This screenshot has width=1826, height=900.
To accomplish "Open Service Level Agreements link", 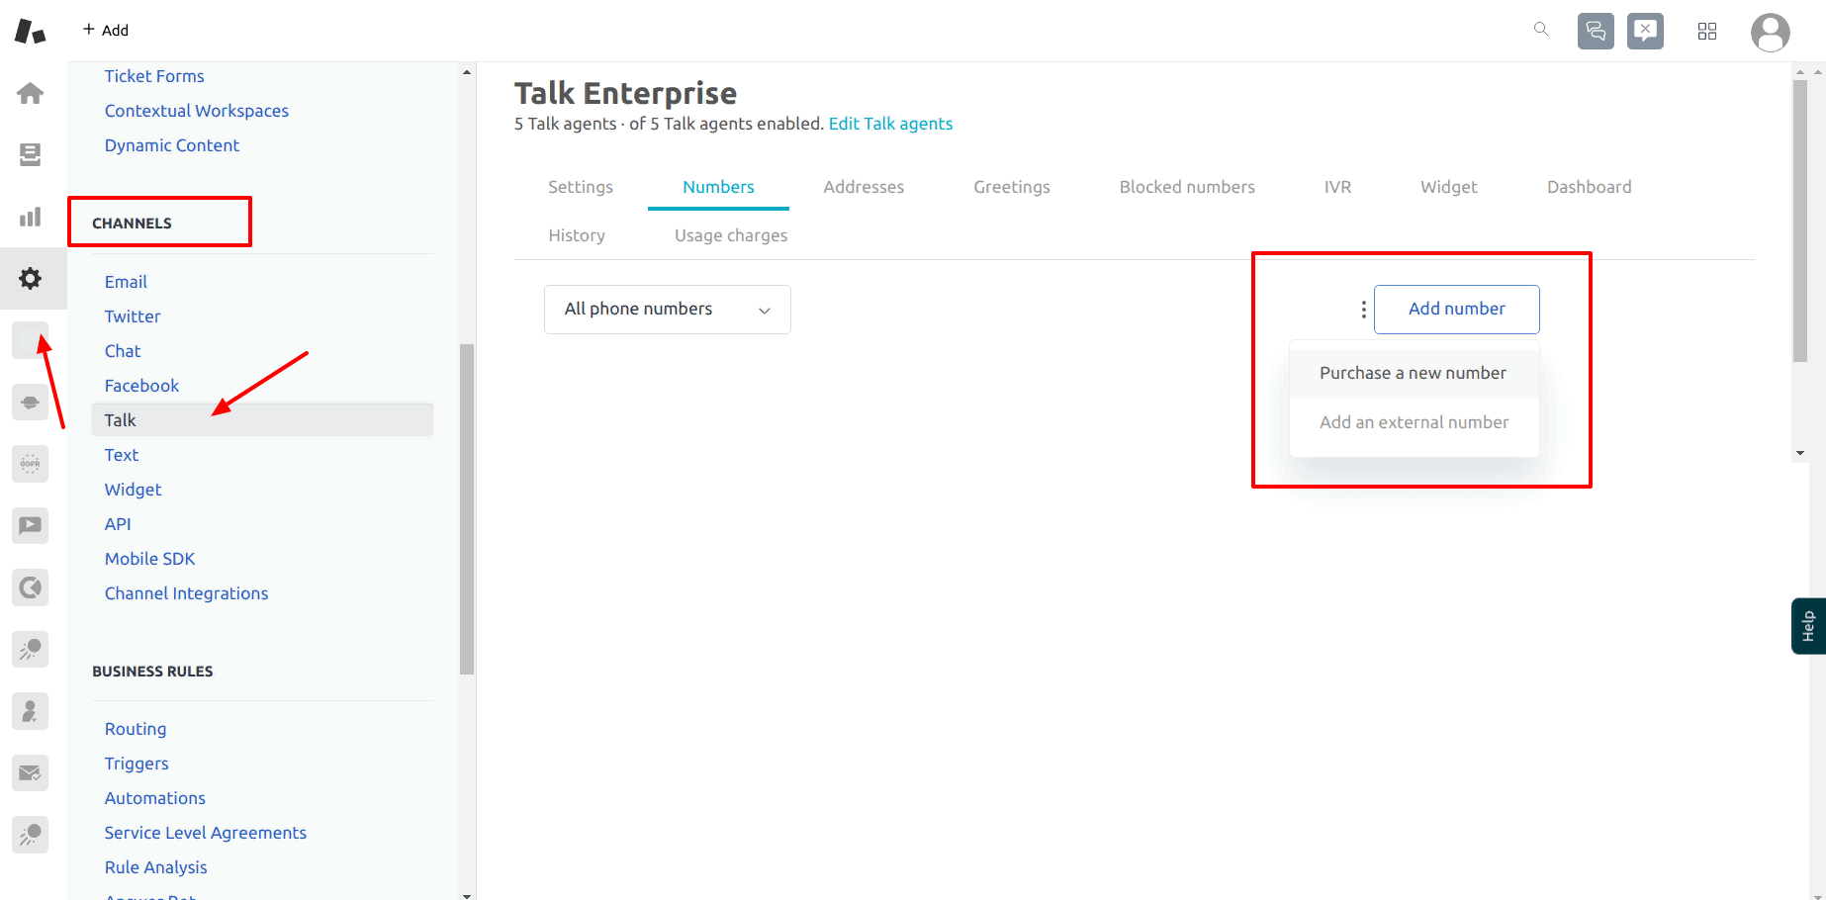I will 206,833.
